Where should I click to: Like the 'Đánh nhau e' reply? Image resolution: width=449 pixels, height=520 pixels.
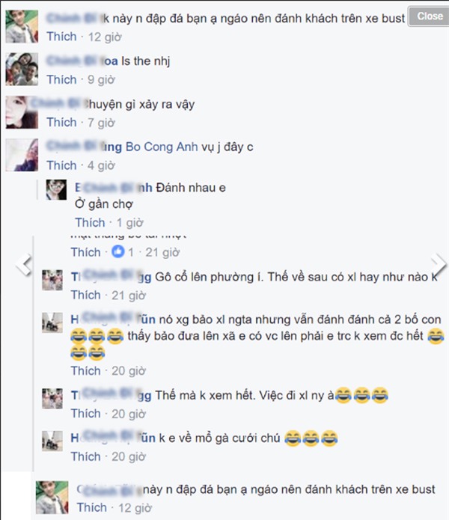[91, 222]
